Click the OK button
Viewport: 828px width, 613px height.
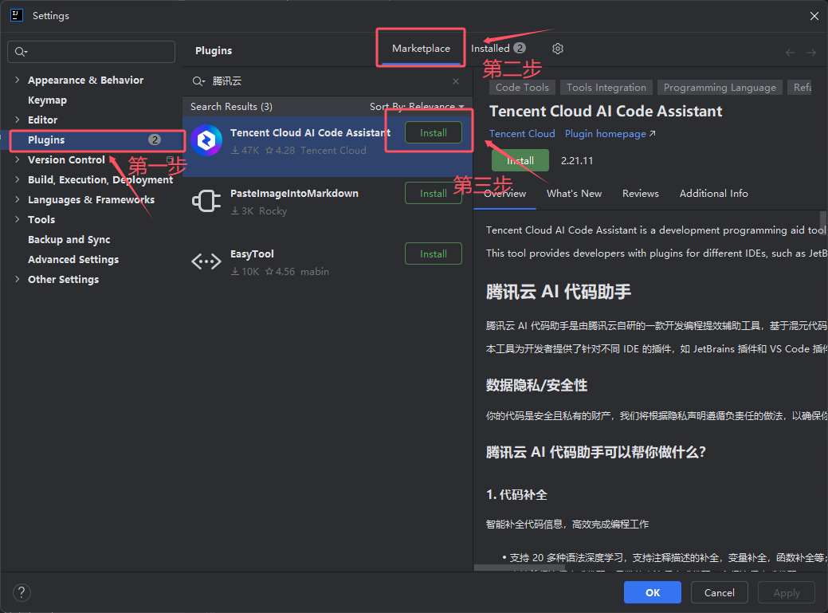tap(652, 592)
